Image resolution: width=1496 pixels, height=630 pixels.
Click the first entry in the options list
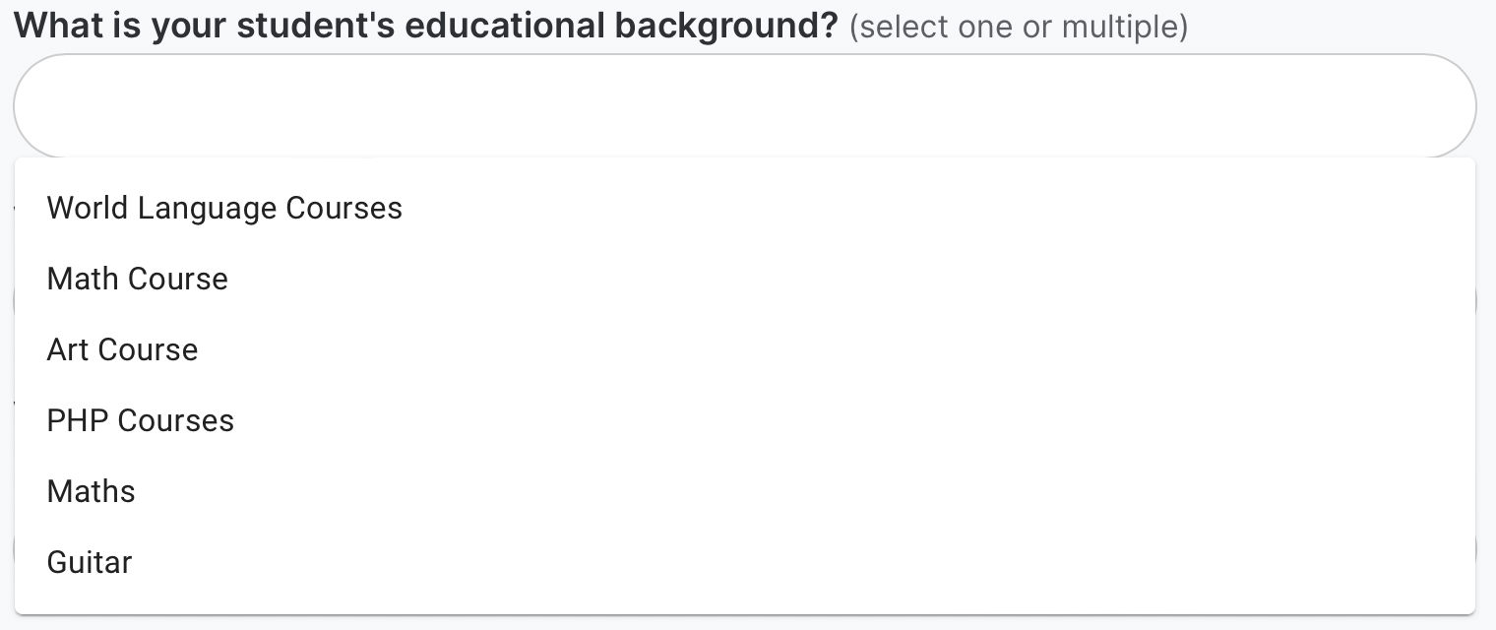(224, 209)
